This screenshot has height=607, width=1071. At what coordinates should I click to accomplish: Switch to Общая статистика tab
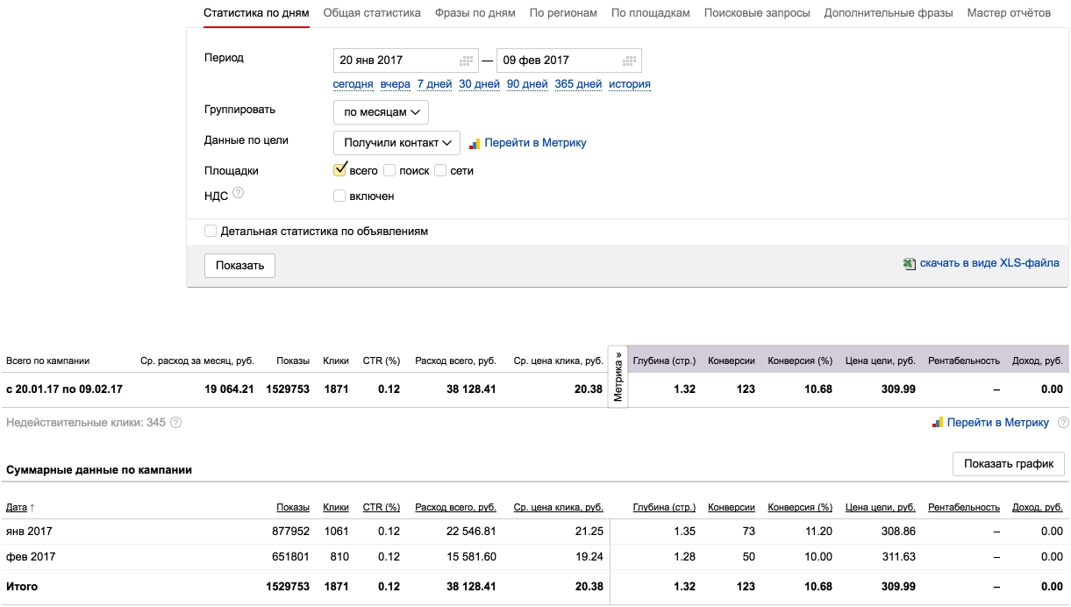pos(372,13)
